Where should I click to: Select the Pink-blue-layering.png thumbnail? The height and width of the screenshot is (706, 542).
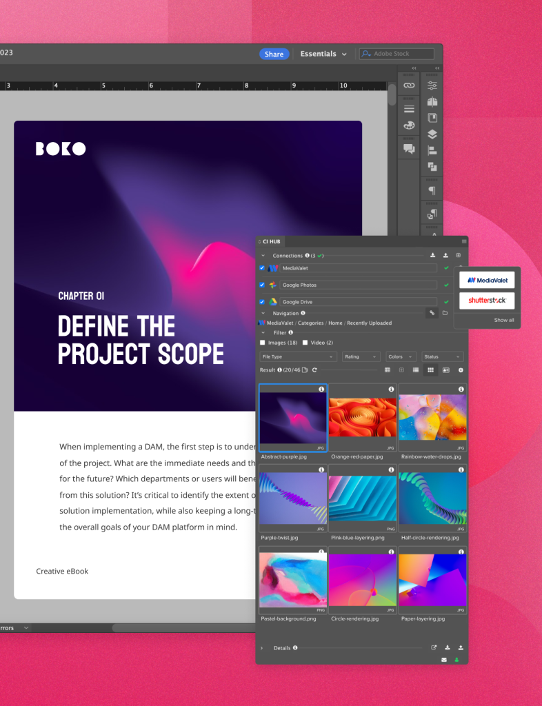point(363,498)
